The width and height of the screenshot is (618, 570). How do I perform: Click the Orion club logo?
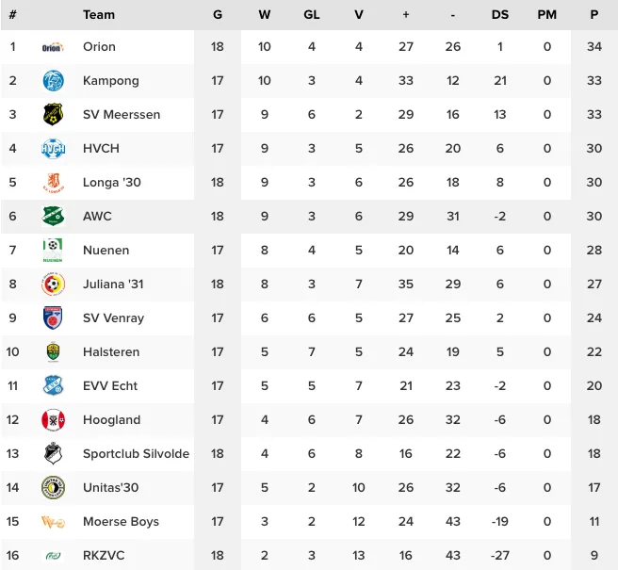click(x=53, y=47)
